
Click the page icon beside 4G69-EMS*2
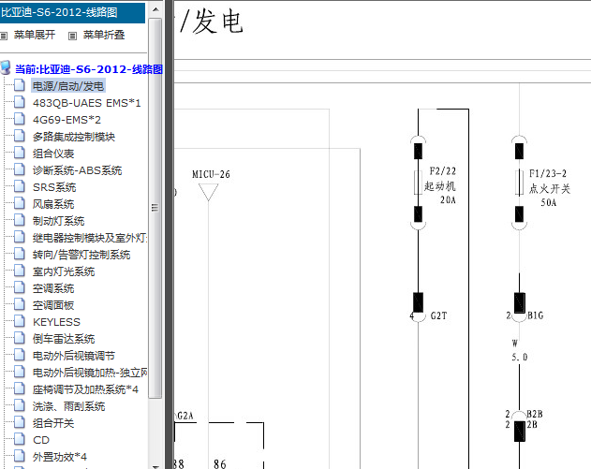[x=20, y=119]
